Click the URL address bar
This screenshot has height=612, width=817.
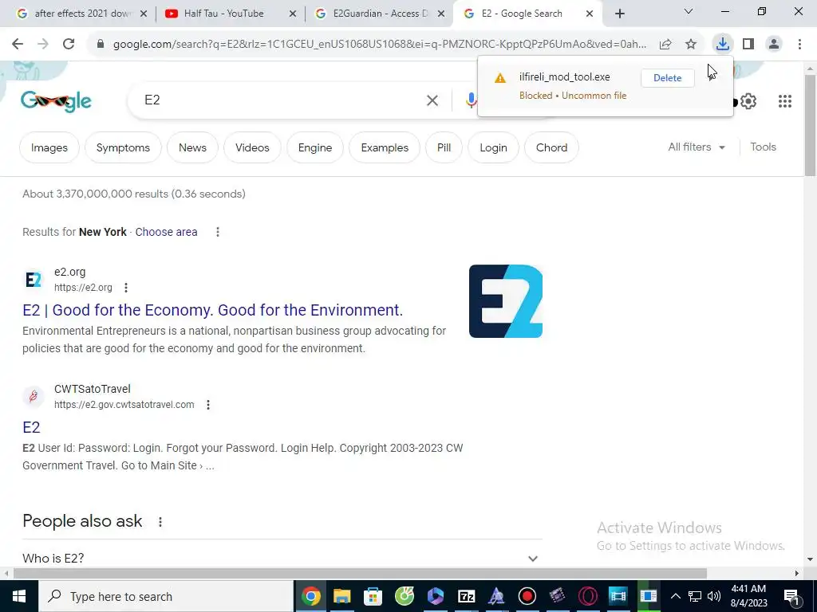pos(379,45)
